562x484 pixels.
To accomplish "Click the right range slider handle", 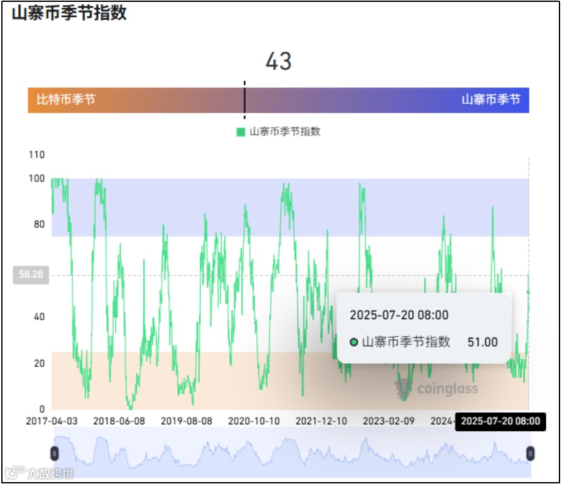I will click(530, 454).
